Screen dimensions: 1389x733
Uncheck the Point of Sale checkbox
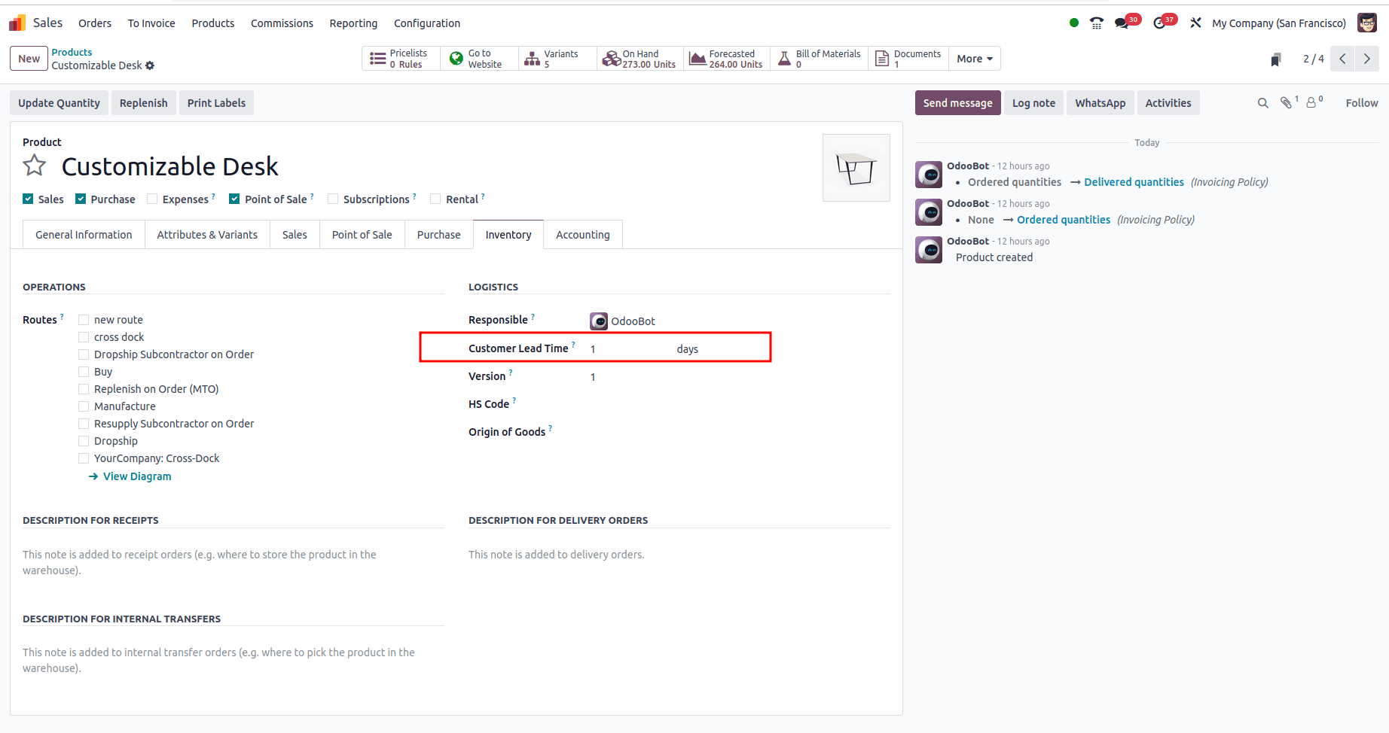[x=234, y=199]
